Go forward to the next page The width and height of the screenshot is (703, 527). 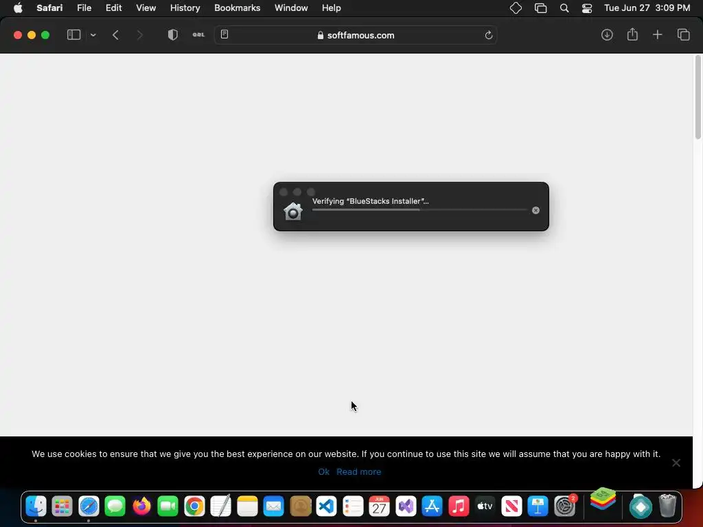[139, 35]
